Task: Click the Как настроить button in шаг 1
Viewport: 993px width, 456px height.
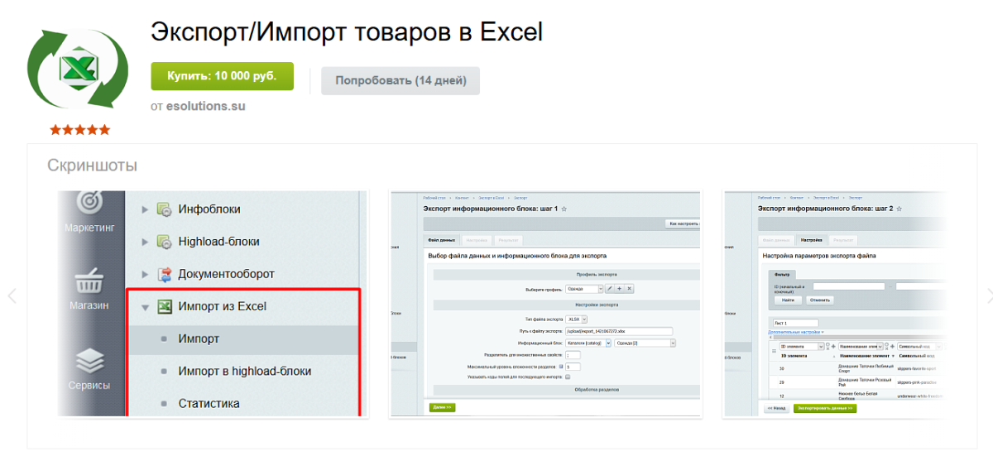Action: coord(682,223)
